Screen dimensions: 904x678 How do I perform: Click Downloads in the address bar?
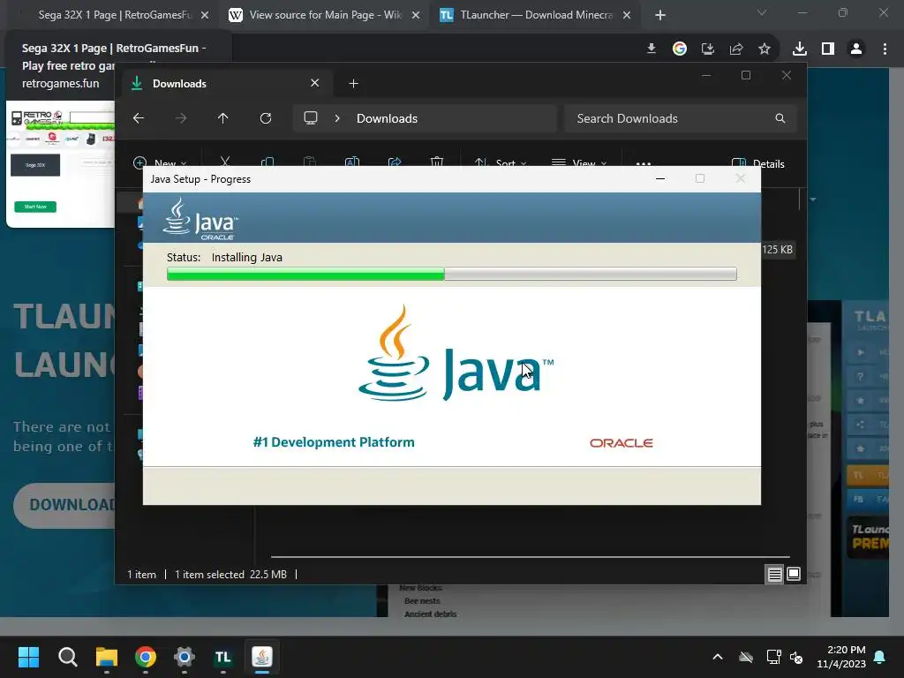[387, 118]
